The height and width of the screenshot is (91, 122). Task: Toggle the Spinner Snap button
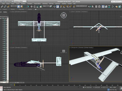pyautogui.click(x=70, y=7)
